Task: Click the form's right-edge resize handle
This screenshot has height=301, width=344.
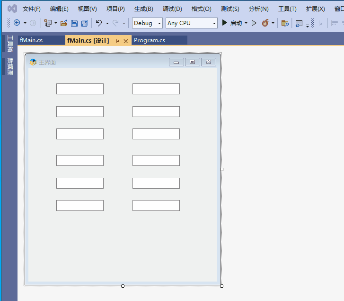Action: click(x=221, y=169)
